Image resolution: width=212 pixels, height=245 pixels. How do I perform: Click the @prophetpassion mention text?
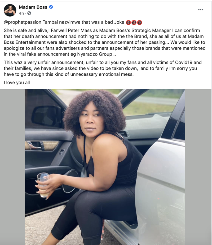click(23, 22)
